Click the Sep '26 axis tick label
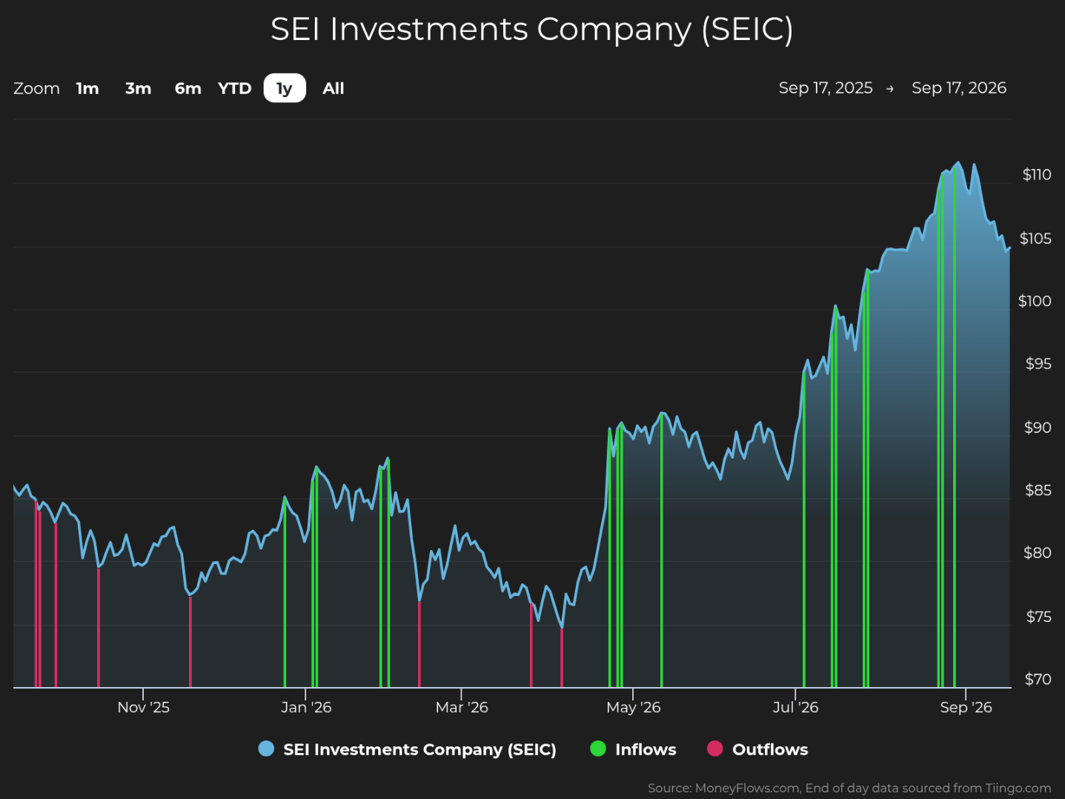 [966, 707]
